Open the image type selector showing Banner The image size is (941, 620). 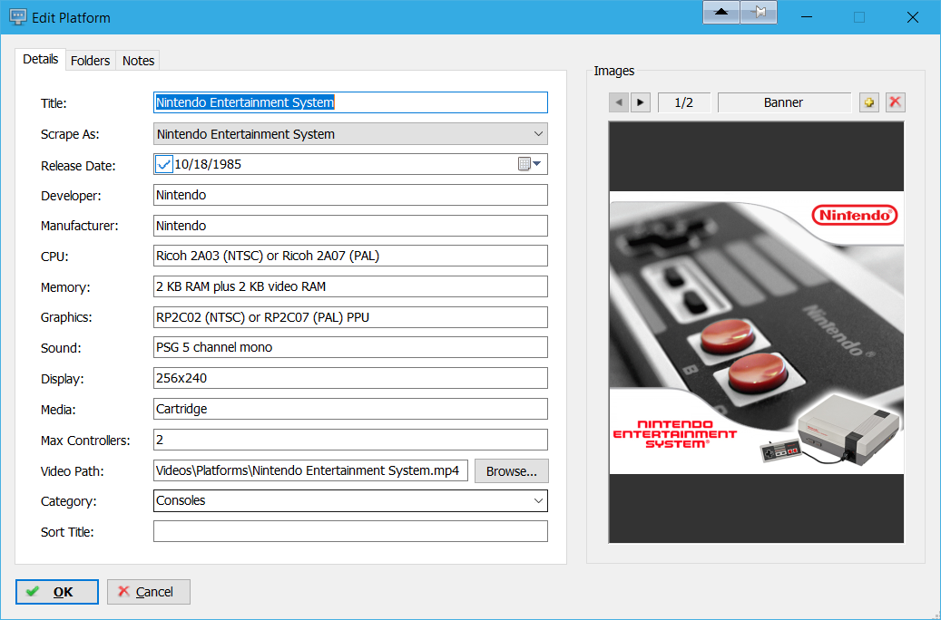click(784, 102)
